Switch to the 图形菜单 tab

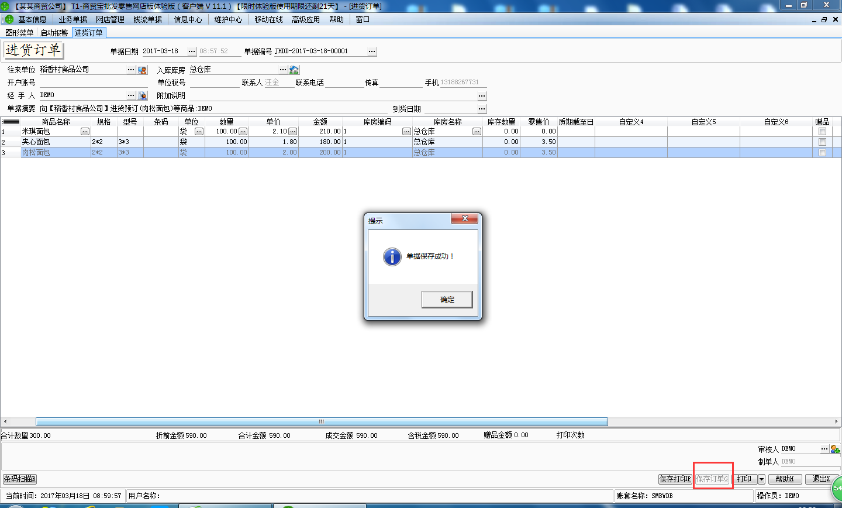(19, 33)
